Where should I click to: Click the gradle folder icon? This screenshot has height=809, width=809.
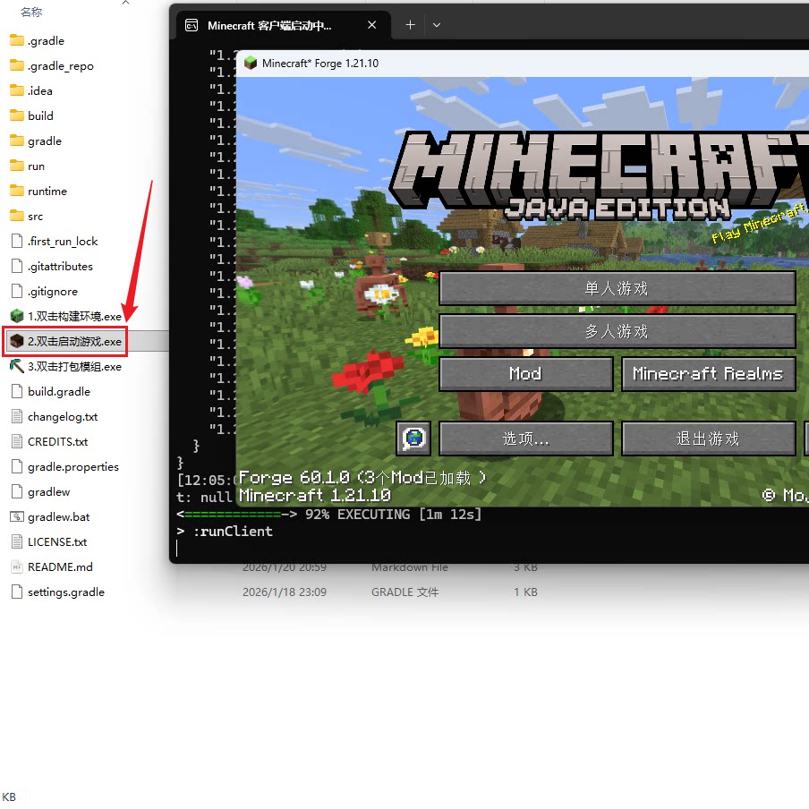(16, 141)
